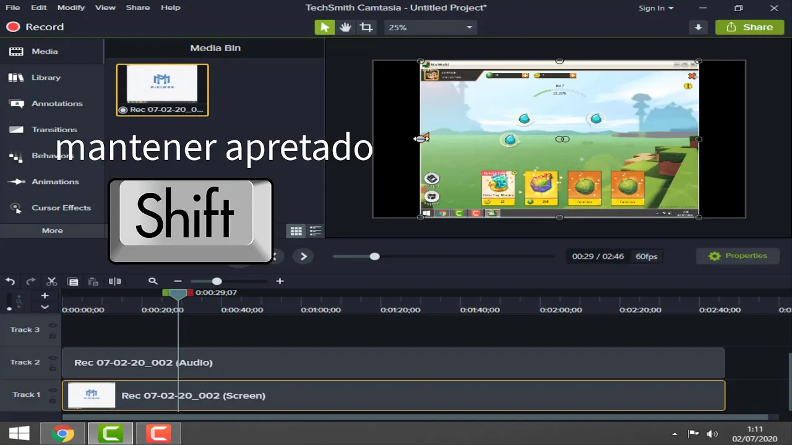Open the Properties panel
Screen dimensions: 792x445
pos(738,256)
